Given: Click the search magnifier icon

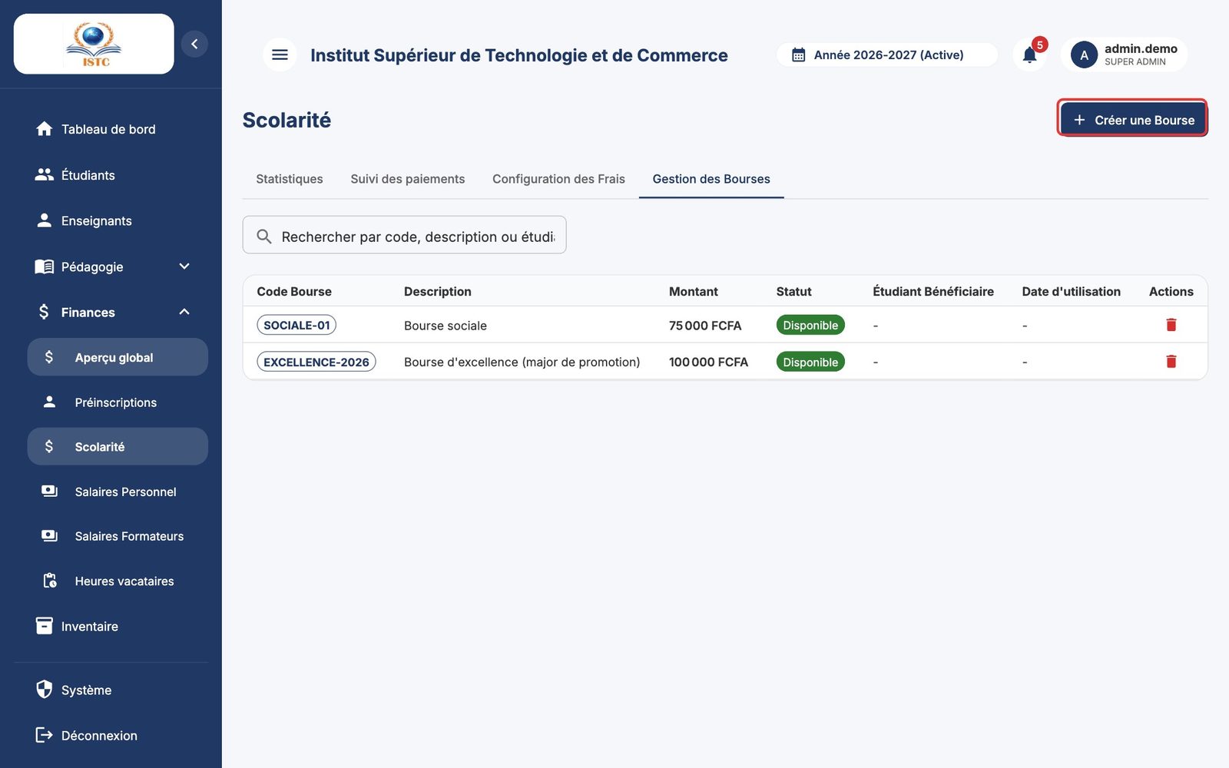Looking at the screenshot, I should [x=263, y=237].
